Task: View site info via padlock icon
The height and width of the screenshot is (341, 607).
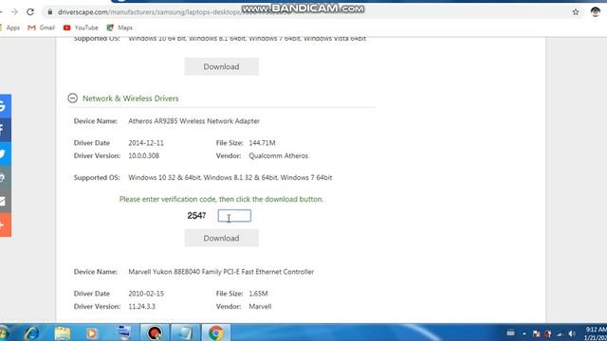Action: point(50,12)
